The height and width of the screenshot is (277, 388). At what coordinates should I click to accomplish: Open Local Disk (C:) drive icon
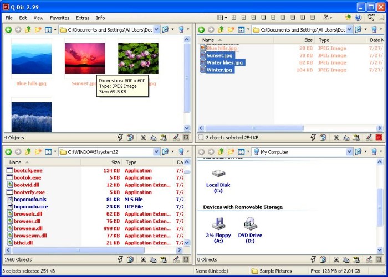click(x=218, y=173)
